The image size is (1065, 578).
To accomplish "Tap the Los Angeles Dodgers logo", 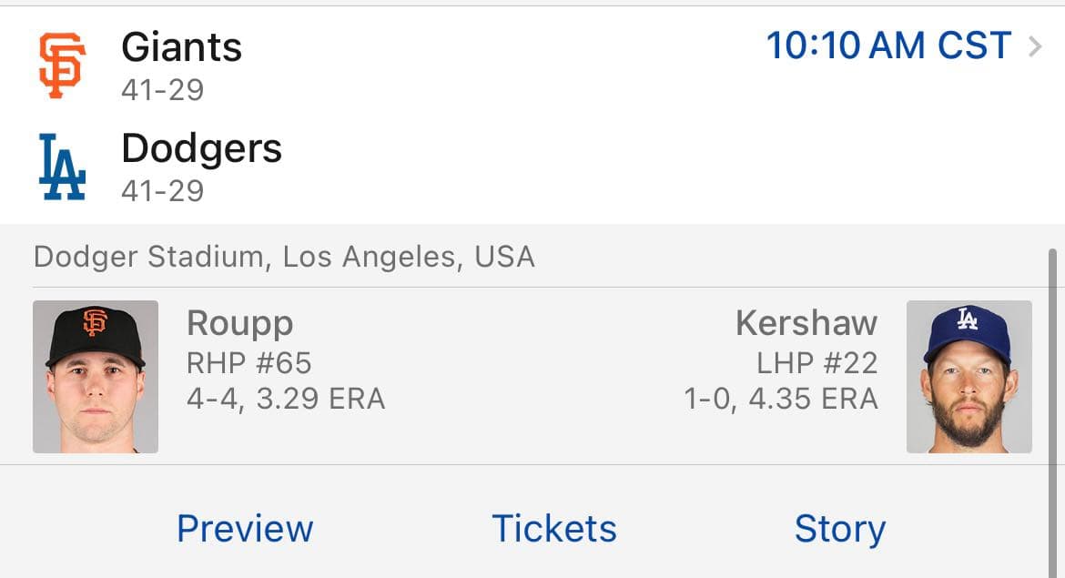I will 62,167.
